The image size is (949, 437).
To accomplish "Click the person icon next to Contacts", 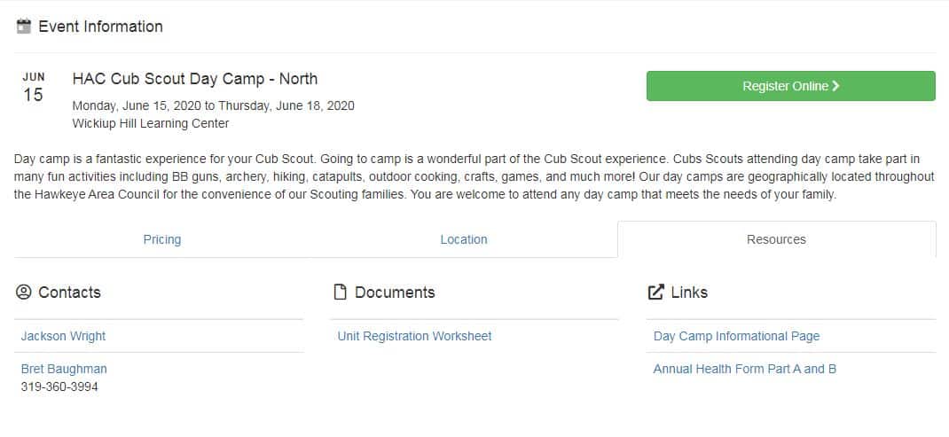I will tap(23, 293).
